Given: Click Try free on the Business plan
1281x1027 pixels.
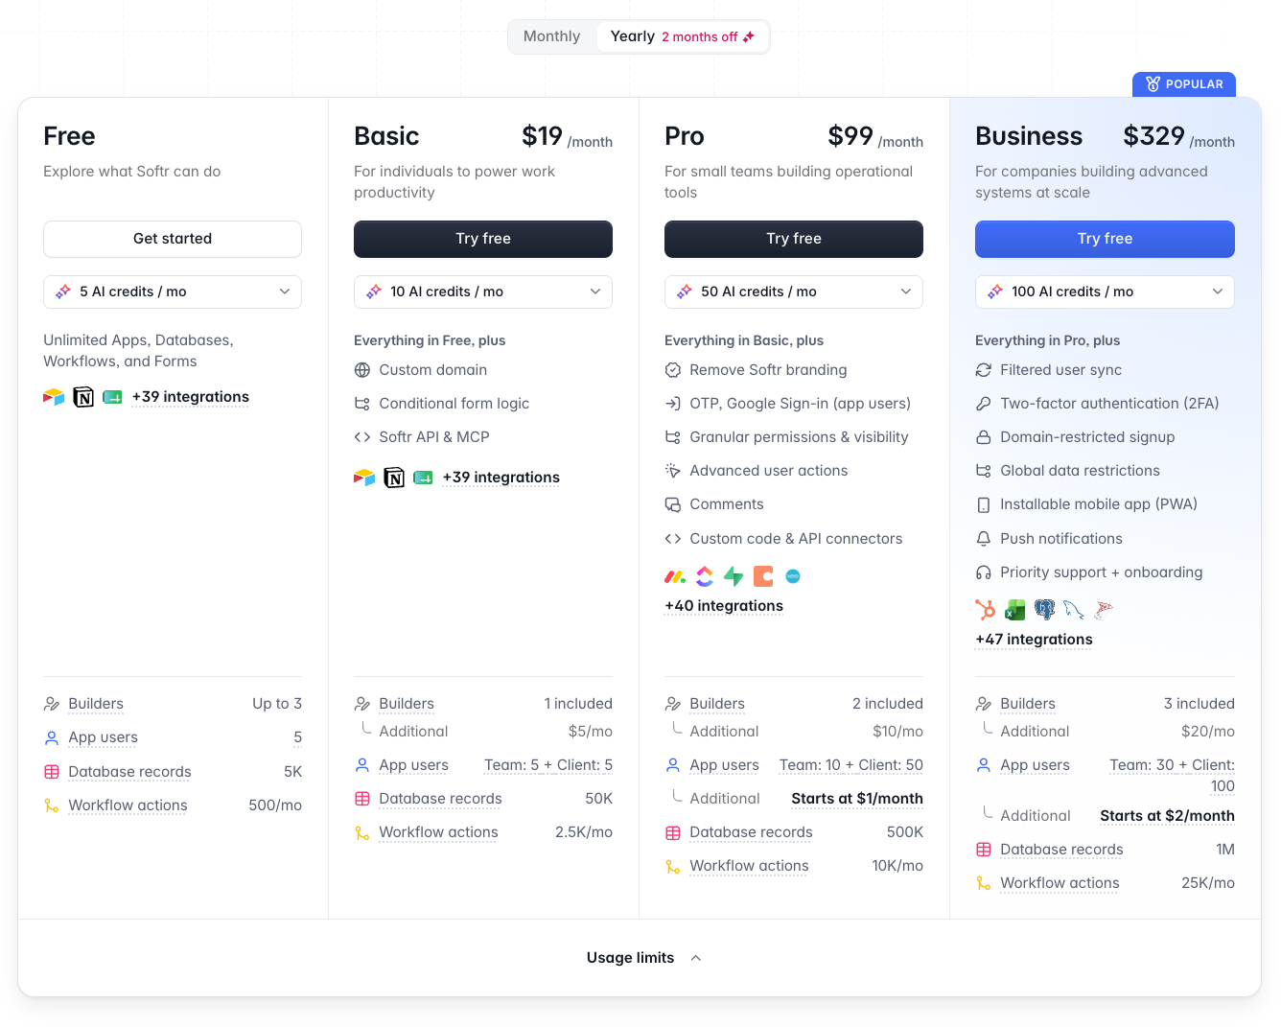Looking at the screenshot, I should (x=1105, y=239).
